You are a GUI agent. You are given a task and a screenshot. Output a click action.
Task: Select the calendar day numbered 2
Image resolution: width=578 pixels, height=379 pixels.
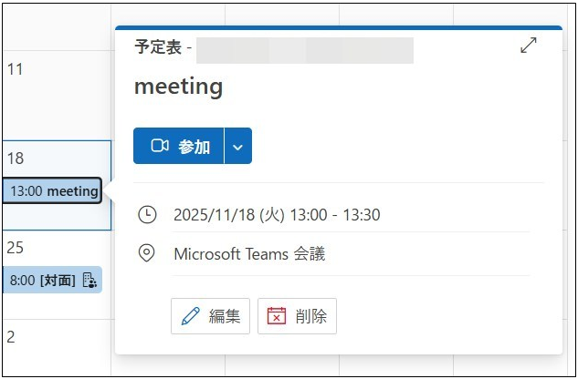tap(11, 336)
